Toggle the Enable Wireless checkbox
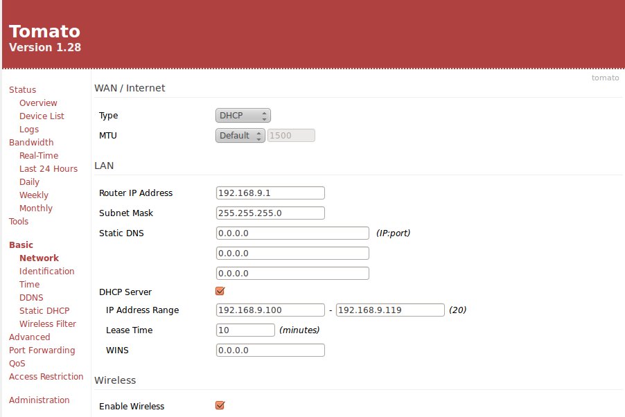This screenshot has height=417, width=625. (220, 405)
